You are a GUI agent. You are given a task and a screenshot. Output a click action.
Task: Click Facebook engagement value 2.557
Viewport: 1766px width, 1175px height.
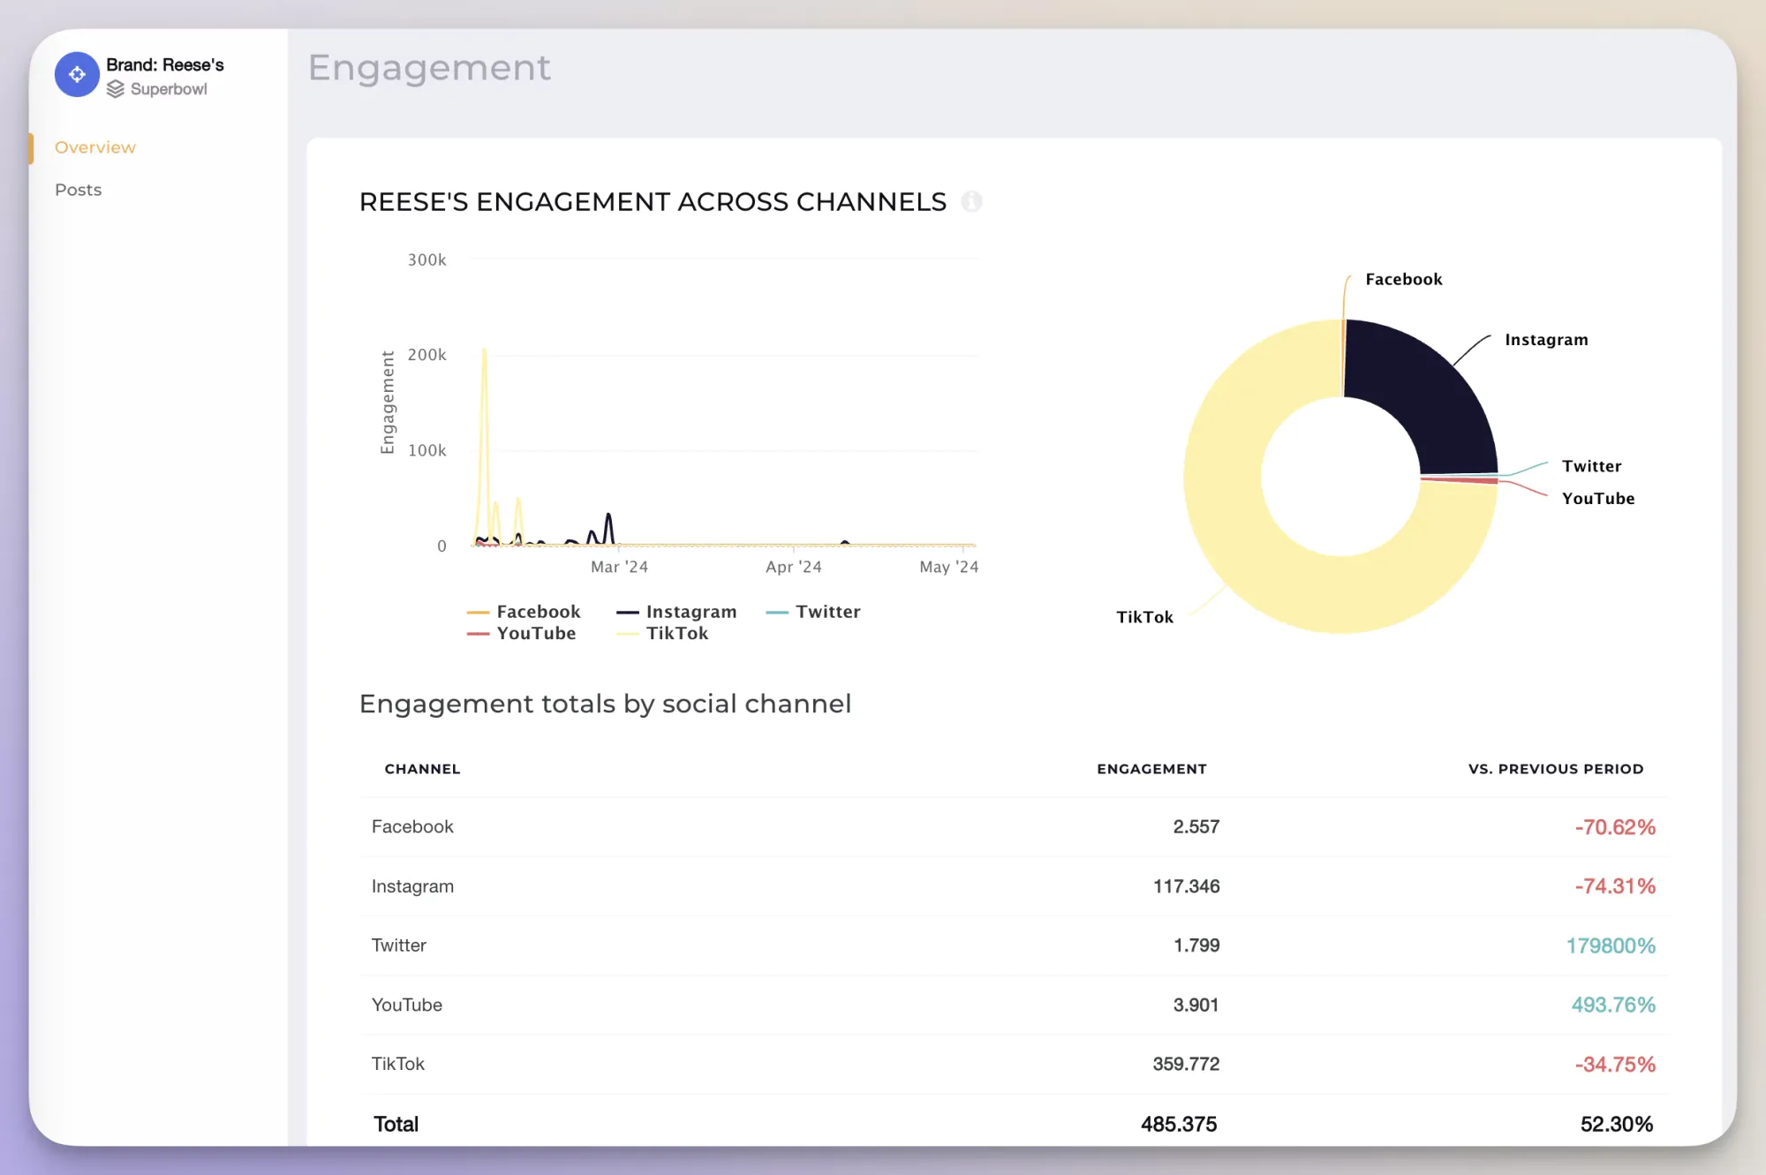tap(1196, 827)
